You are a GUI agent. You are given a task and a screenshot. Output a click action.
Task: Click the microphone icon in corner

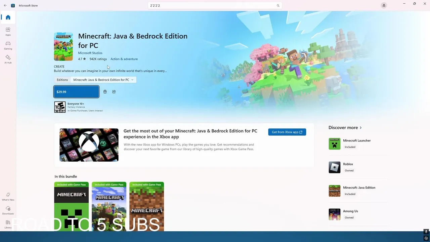coord(426,231)
